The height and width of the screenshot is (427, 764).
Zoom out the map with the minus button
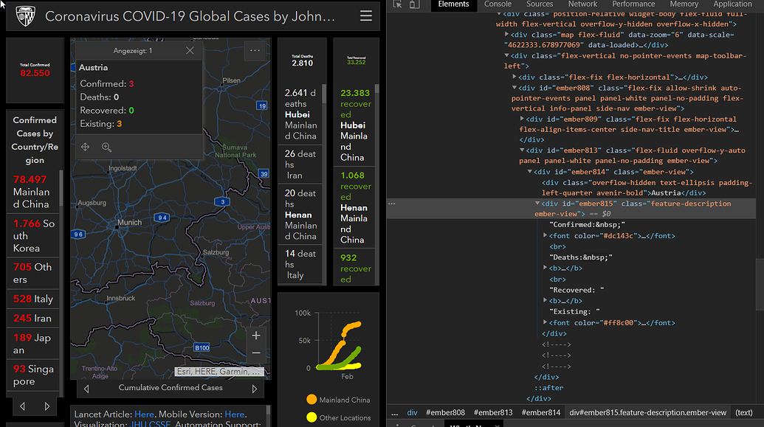256,353
